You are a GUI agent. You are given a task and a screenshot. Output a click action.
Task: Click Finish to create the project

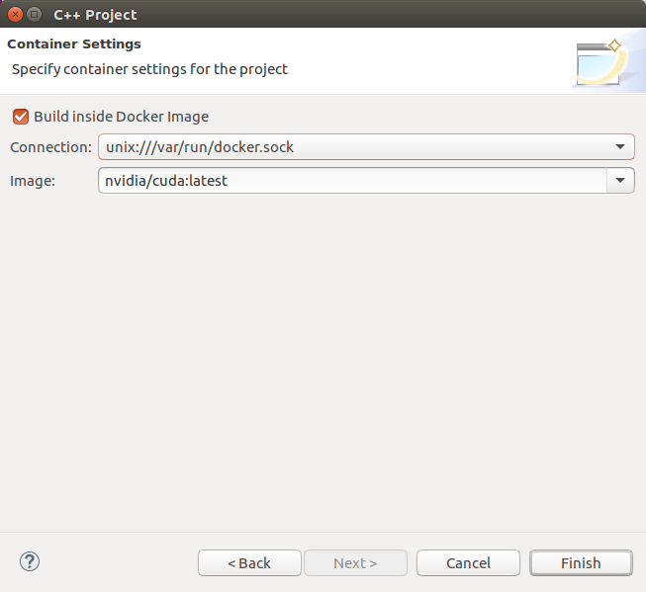point(581,562)
